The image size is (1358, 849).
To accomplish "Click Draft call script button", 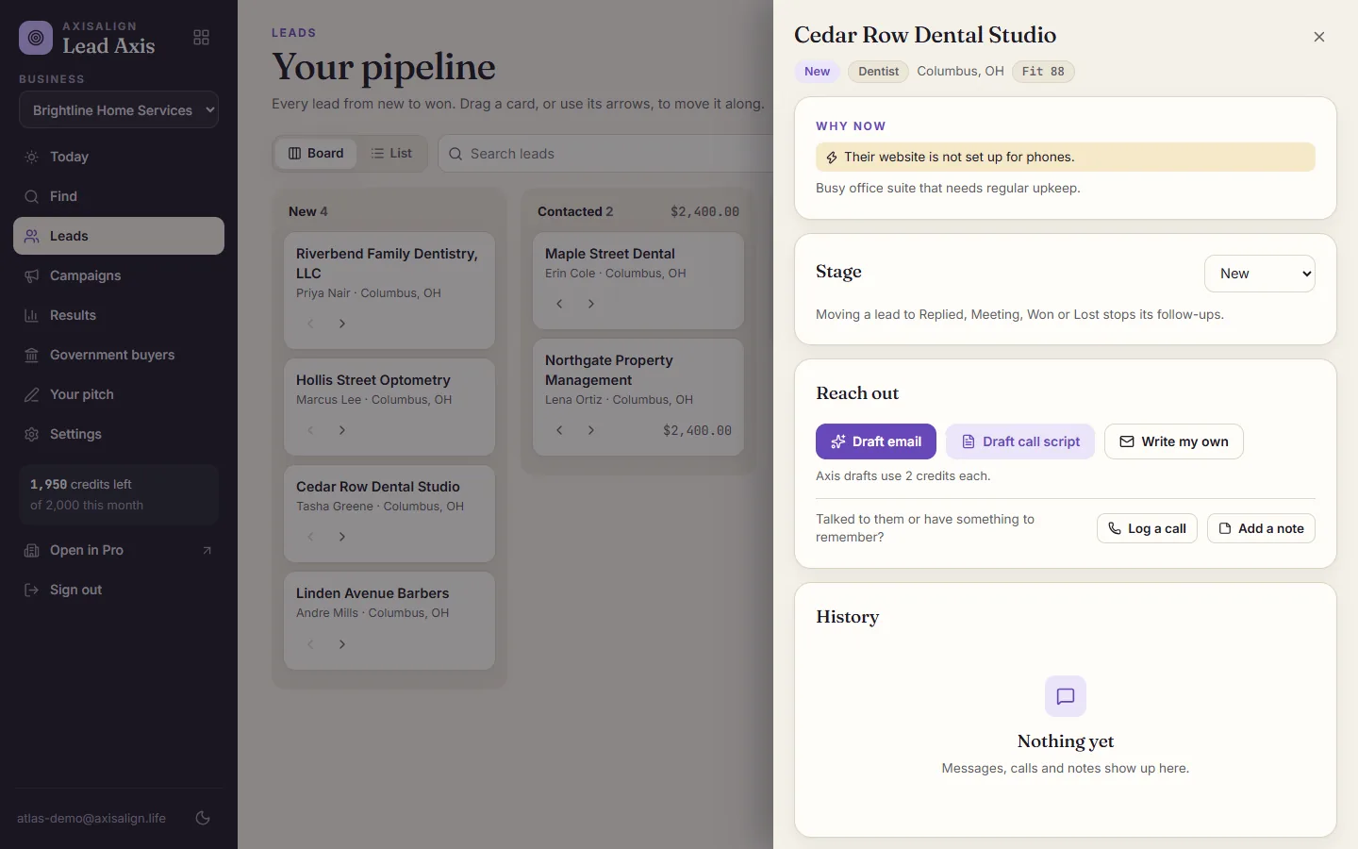I will point(1020,441).
